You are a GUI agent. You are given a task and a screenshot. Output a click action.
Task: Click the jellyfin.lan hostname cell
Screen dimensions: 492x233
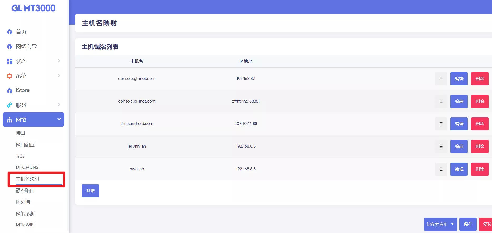(x=137, y=146)
